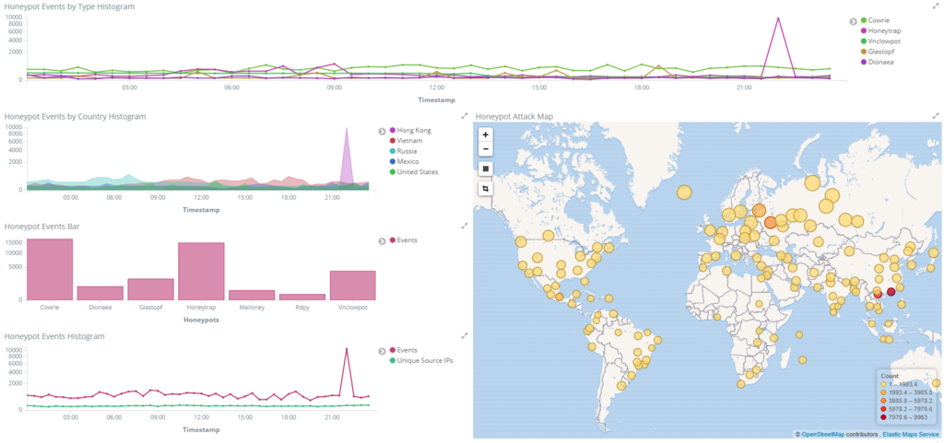944x443 pixels.
Task: Click 'Honeypot Events by Type Histogram' title
Action: tap(69, 6)
